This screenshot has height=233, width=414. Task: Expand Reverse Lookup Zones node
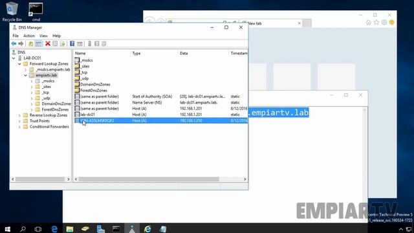pos(19,115)
